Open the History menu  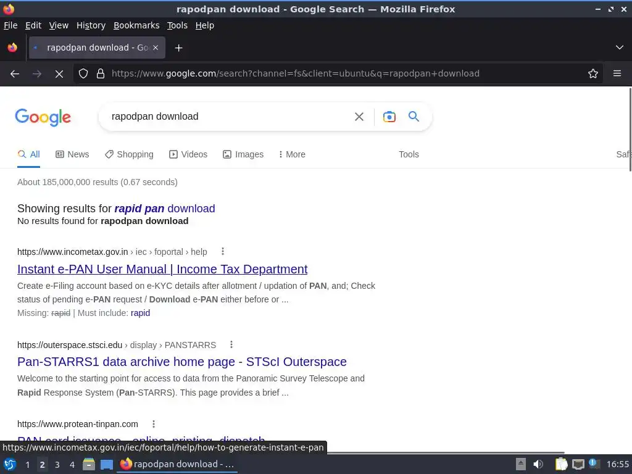(91, 25)
